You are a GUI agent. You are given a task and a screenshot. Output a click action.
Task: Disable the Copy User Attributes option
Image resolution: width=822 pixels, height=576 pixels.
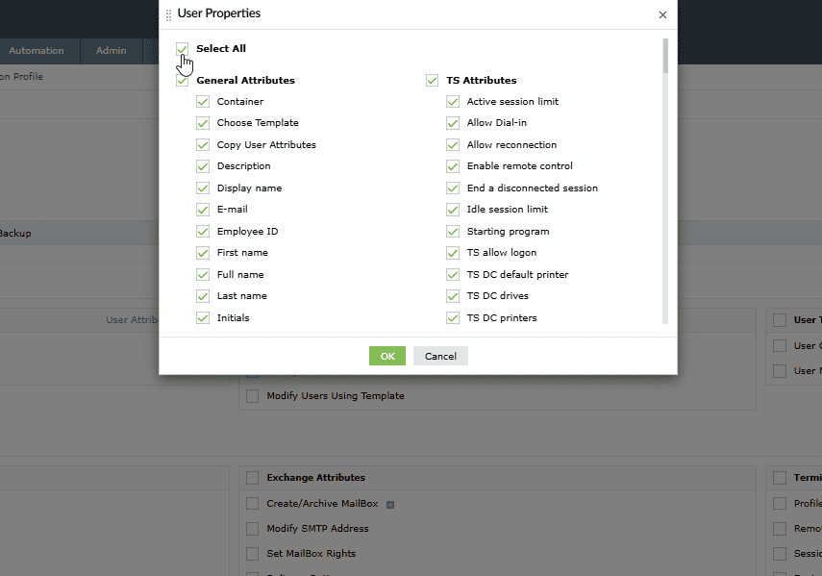click(203, 145)
